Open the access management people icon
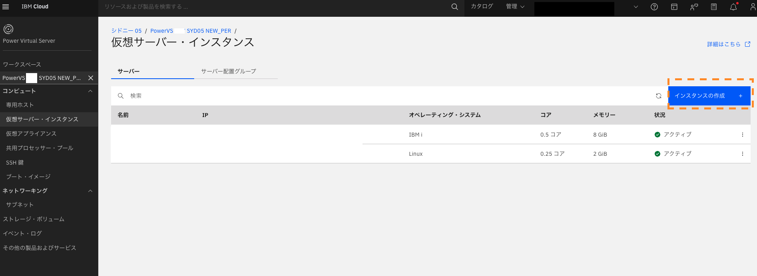The height and width of the screenshot is (276, 757). point(694,7)
